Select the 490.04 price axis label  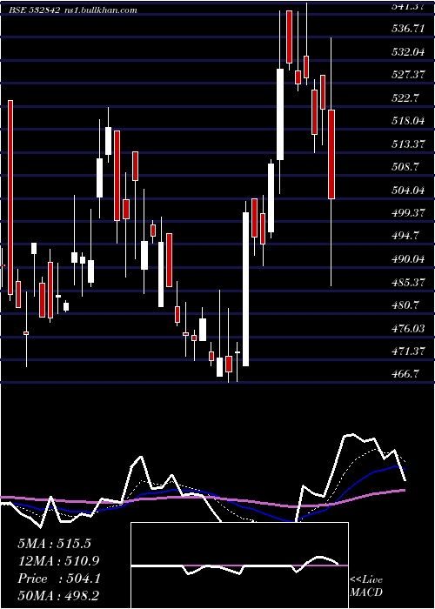click(x=407, y=259)
